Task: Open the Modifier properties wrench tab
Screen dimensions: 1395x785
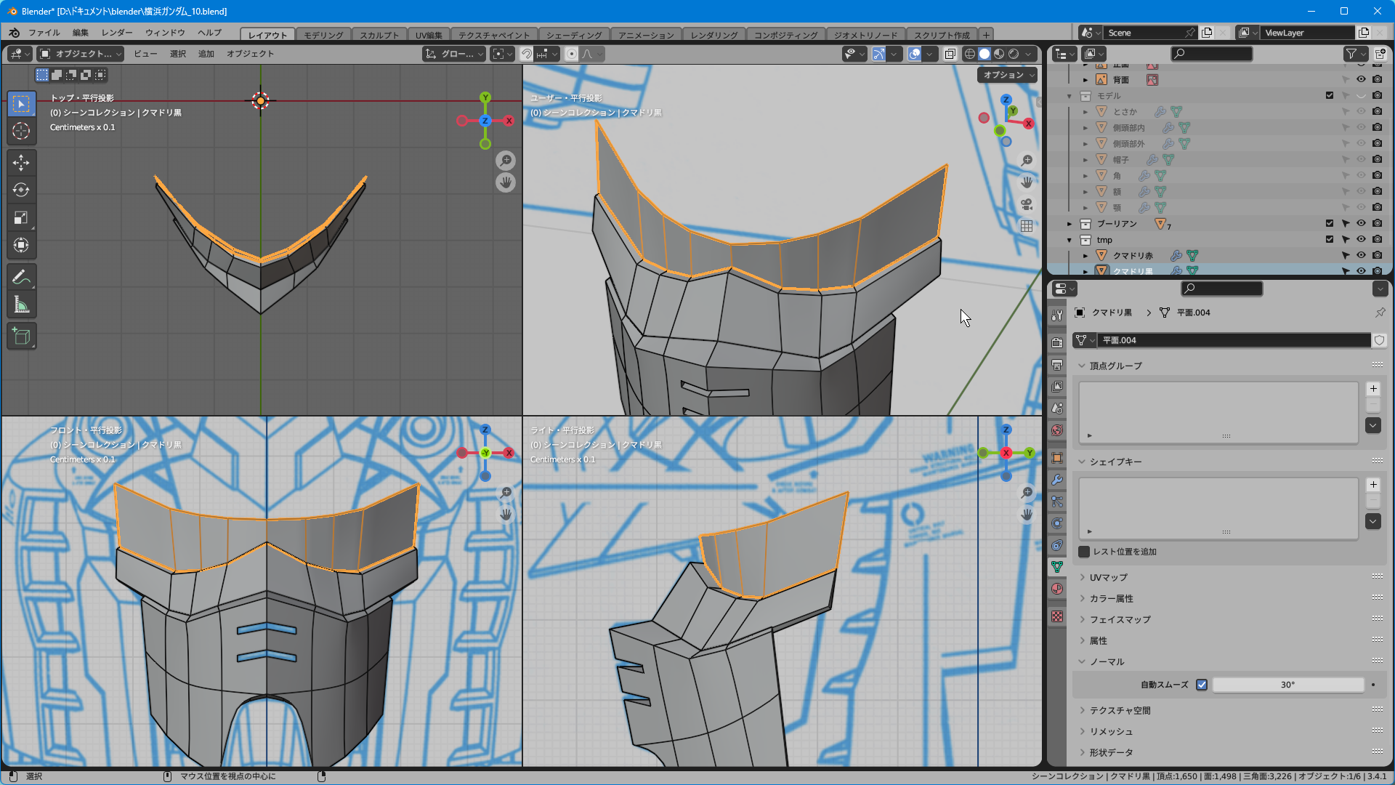Action: (1057, 480)
